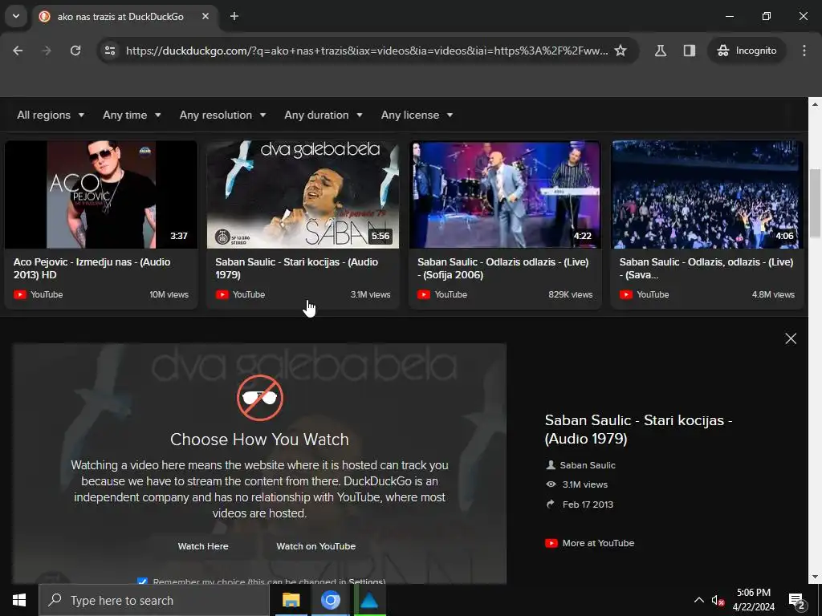The width and height of the screenshot is (822, 616).
Task: Click the '4.8M views' text
Action: (773, 294)
